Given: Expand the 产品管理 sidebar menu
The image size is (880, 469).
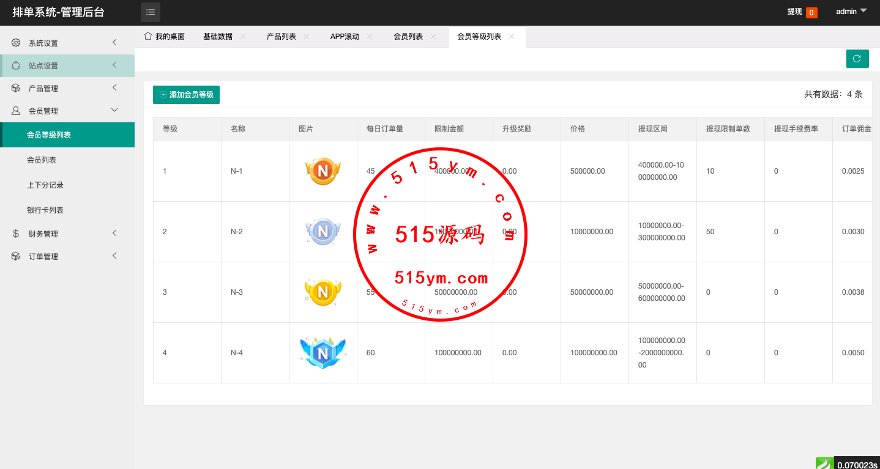Looking at the screenshot, I should pos(67,88).
